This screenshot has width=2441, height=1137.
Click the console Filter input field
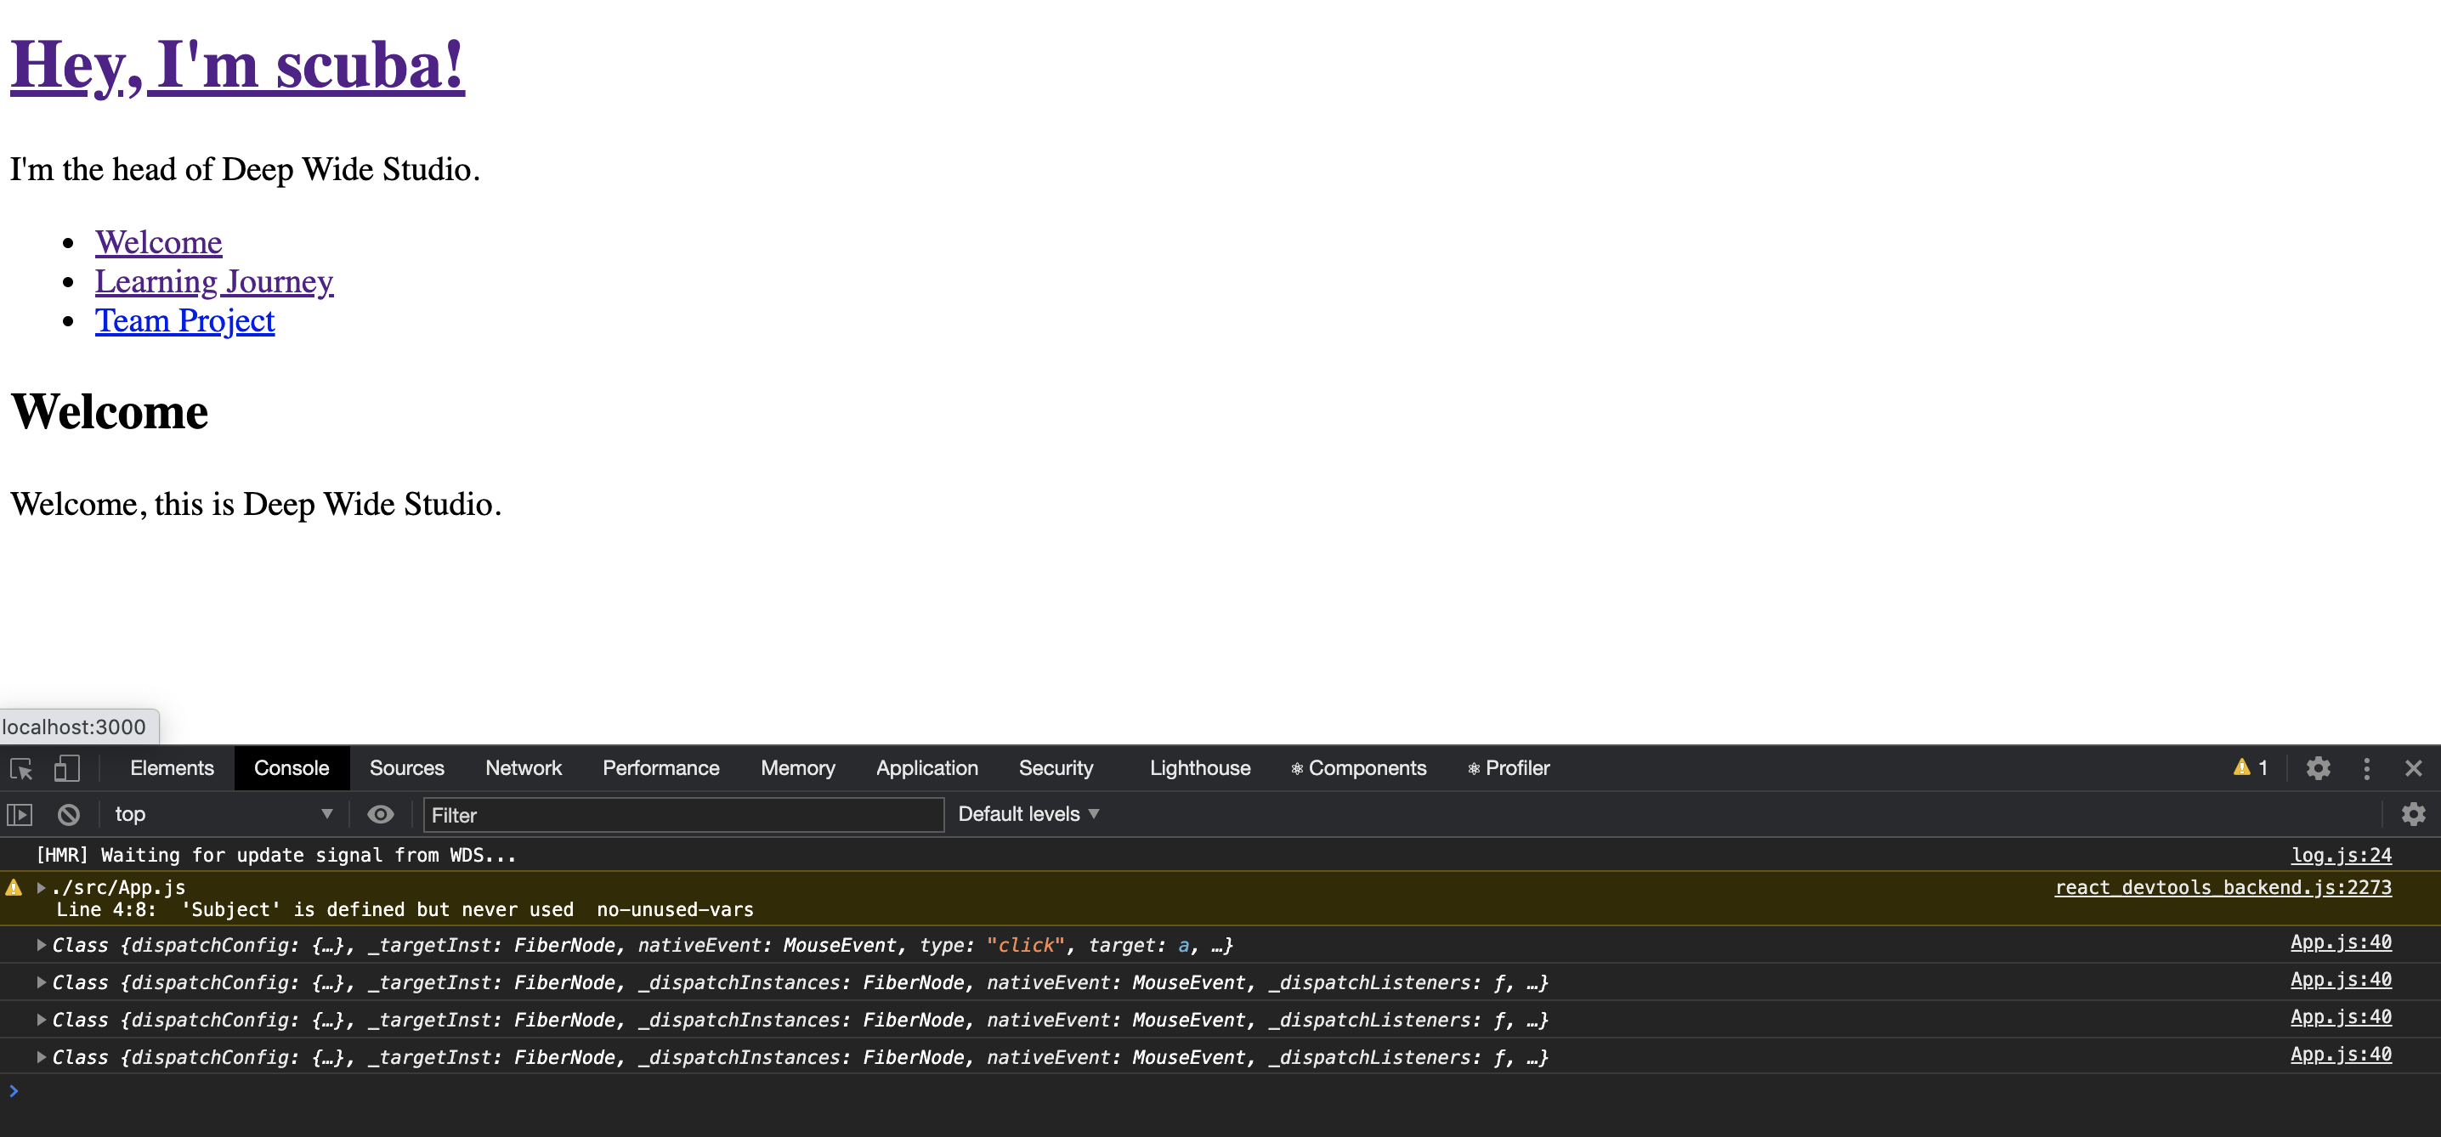(x=682, y=815)
